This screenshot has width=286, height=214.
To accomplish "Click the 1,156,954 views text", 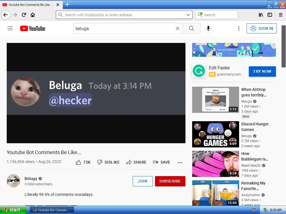I will coord(21,162).
